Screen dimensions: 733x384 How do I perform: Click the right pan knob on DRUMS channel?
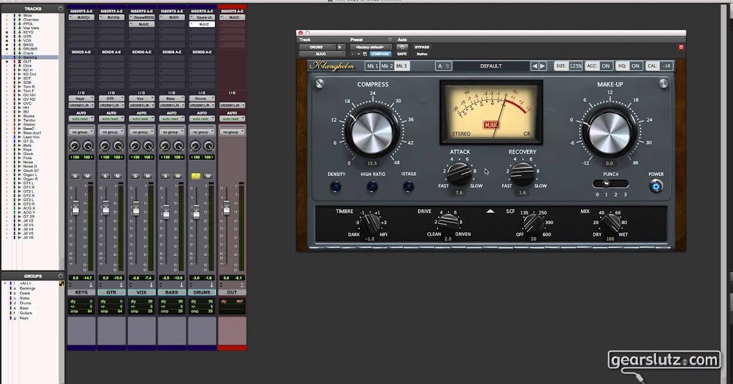[210, 146]
